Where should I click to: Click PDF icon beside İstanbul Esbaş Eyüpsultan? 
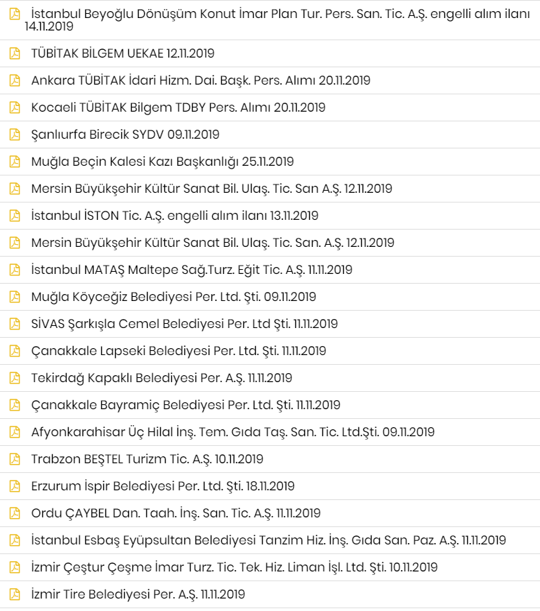click(x=15, y=540)
